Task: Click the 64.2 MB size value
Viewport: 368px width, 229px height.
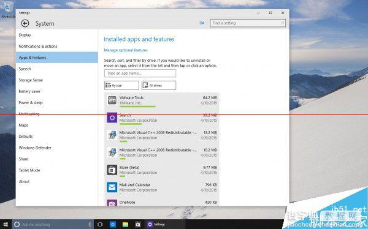Action: point(210,97)
